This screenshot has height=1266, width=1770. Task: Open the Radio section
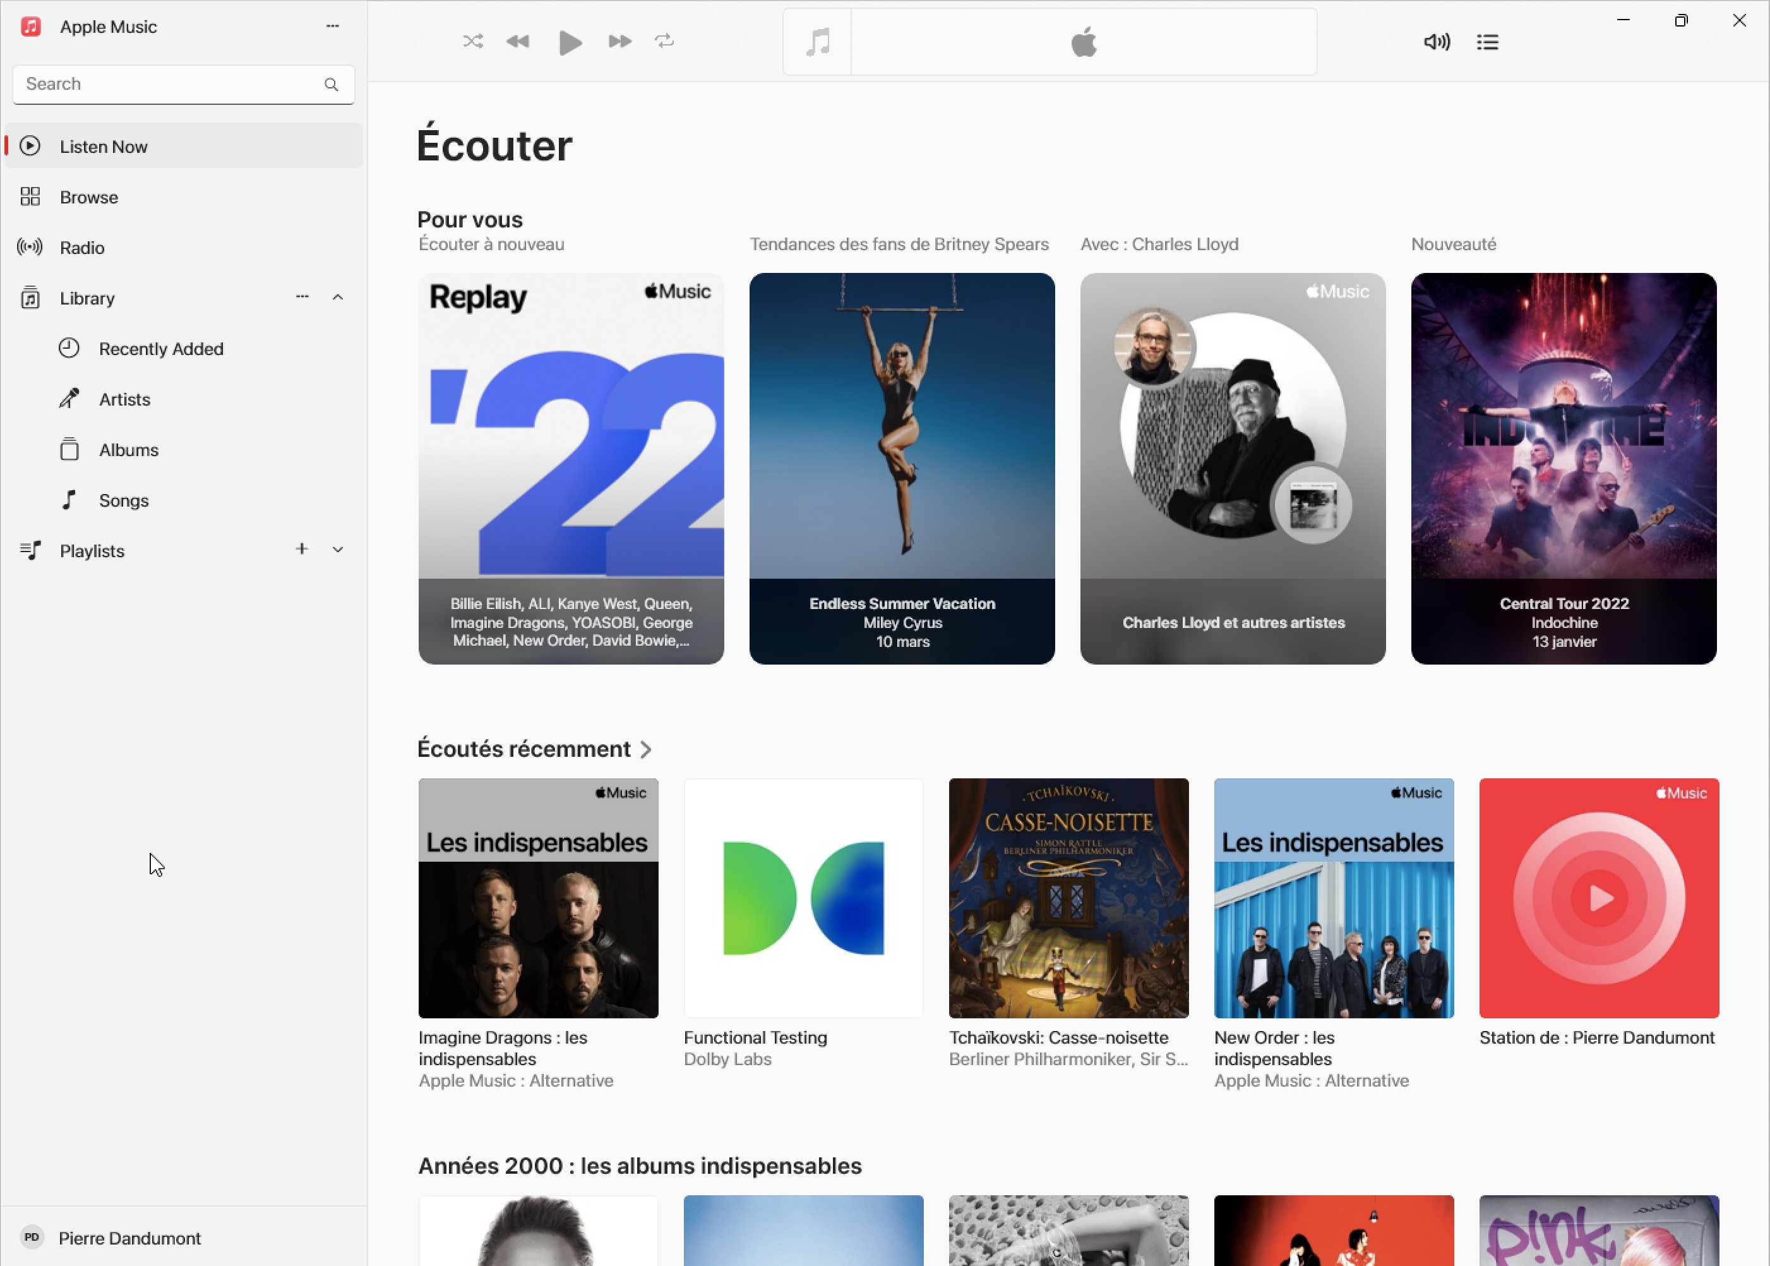click(x=184, y=247)
